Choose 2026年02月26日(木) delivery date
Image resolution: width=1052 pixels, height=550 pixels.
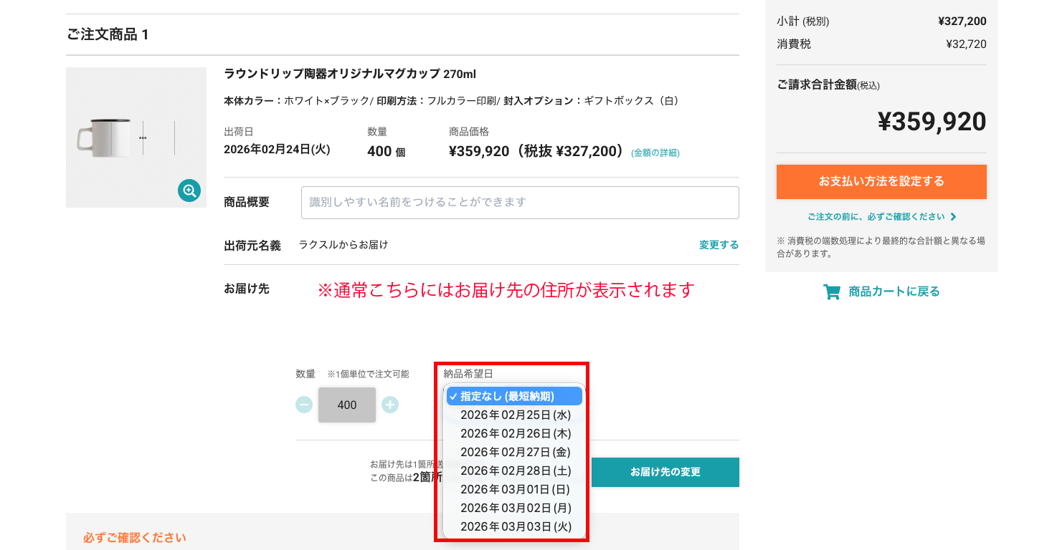[514, 433]
